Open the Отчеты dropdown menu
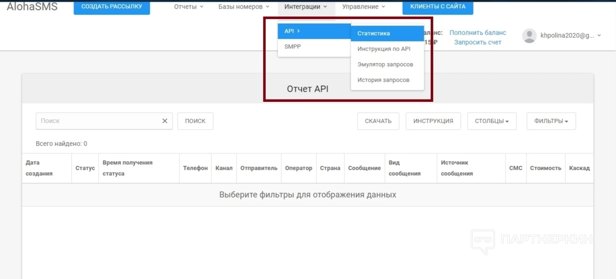 tap(189, 7)
